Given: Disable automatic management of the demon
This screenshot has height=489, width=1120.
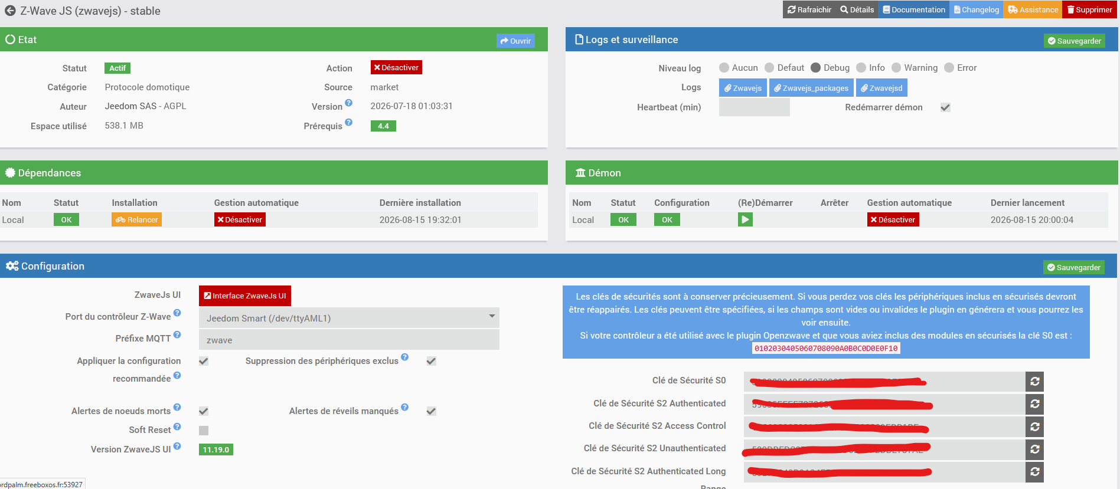Looking at the screenshot, I should point(893,219).
